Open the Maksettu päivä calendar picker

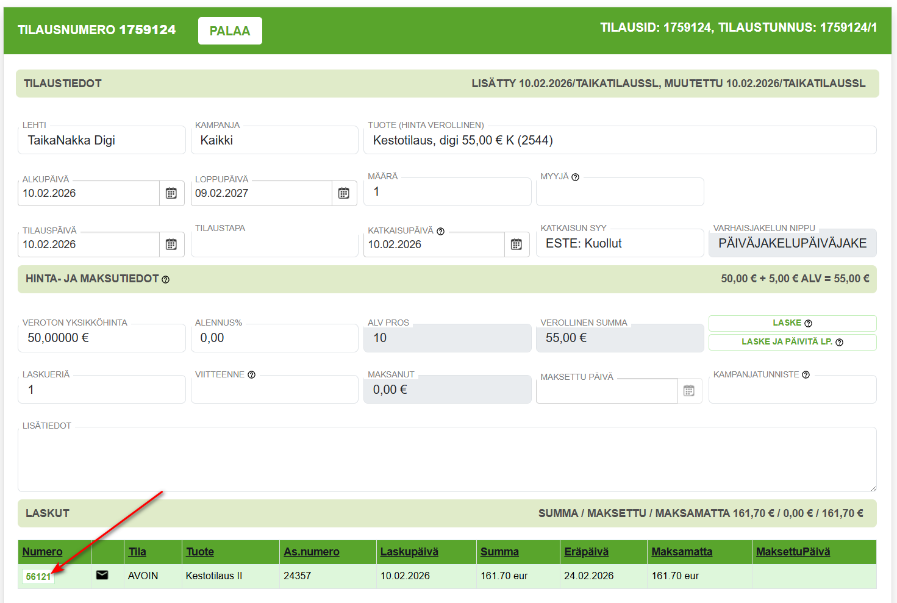click(689, 391)
